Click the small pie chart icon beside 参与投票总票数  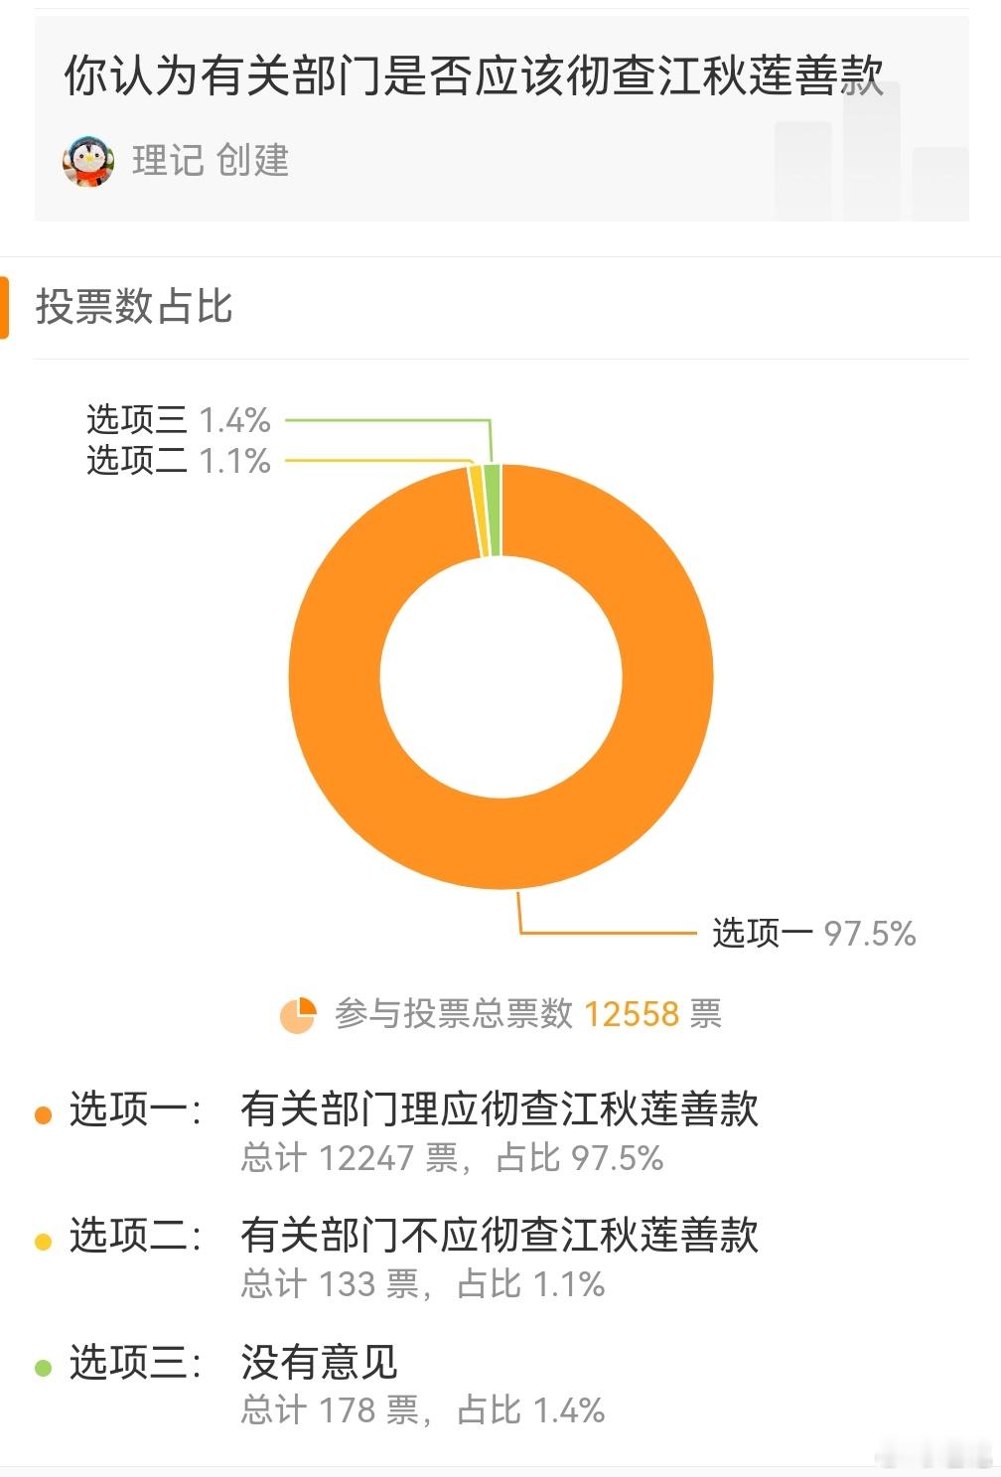tap(299, 1014)
